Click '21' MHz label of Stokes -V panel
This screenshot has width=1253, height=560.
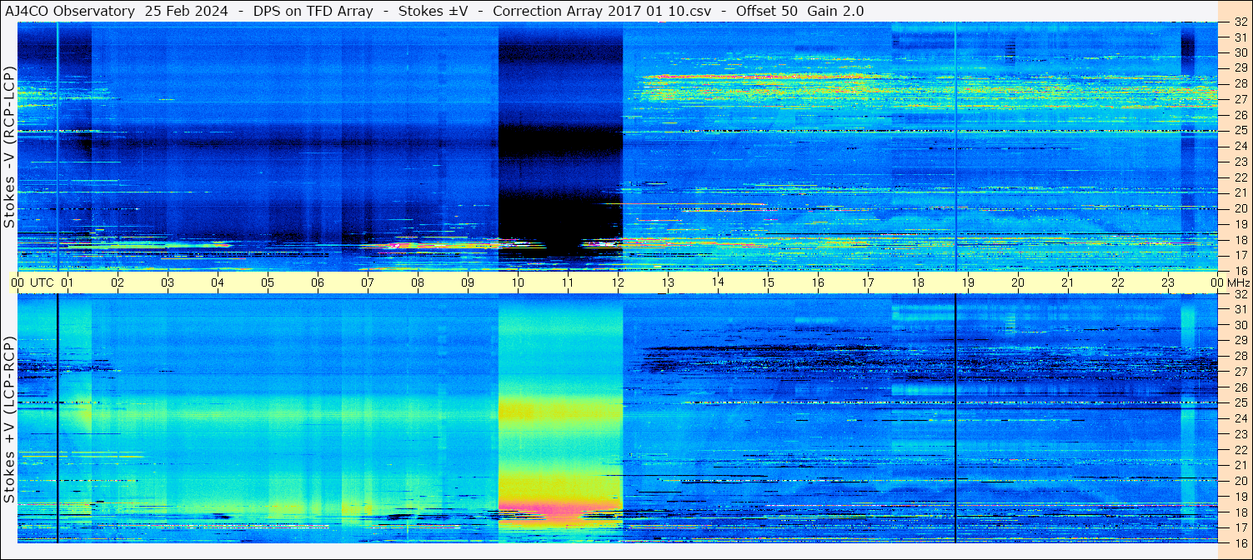[x=1240, y=192]
